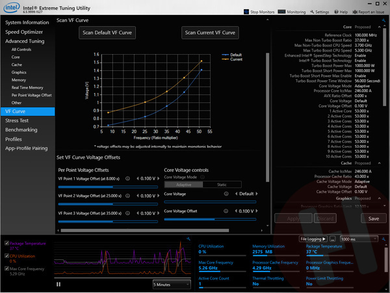Click VF Point 2 Voltage Offset slider
Image resolution: width=390 pixels, height=293 pixels.
tap(108, 204)
